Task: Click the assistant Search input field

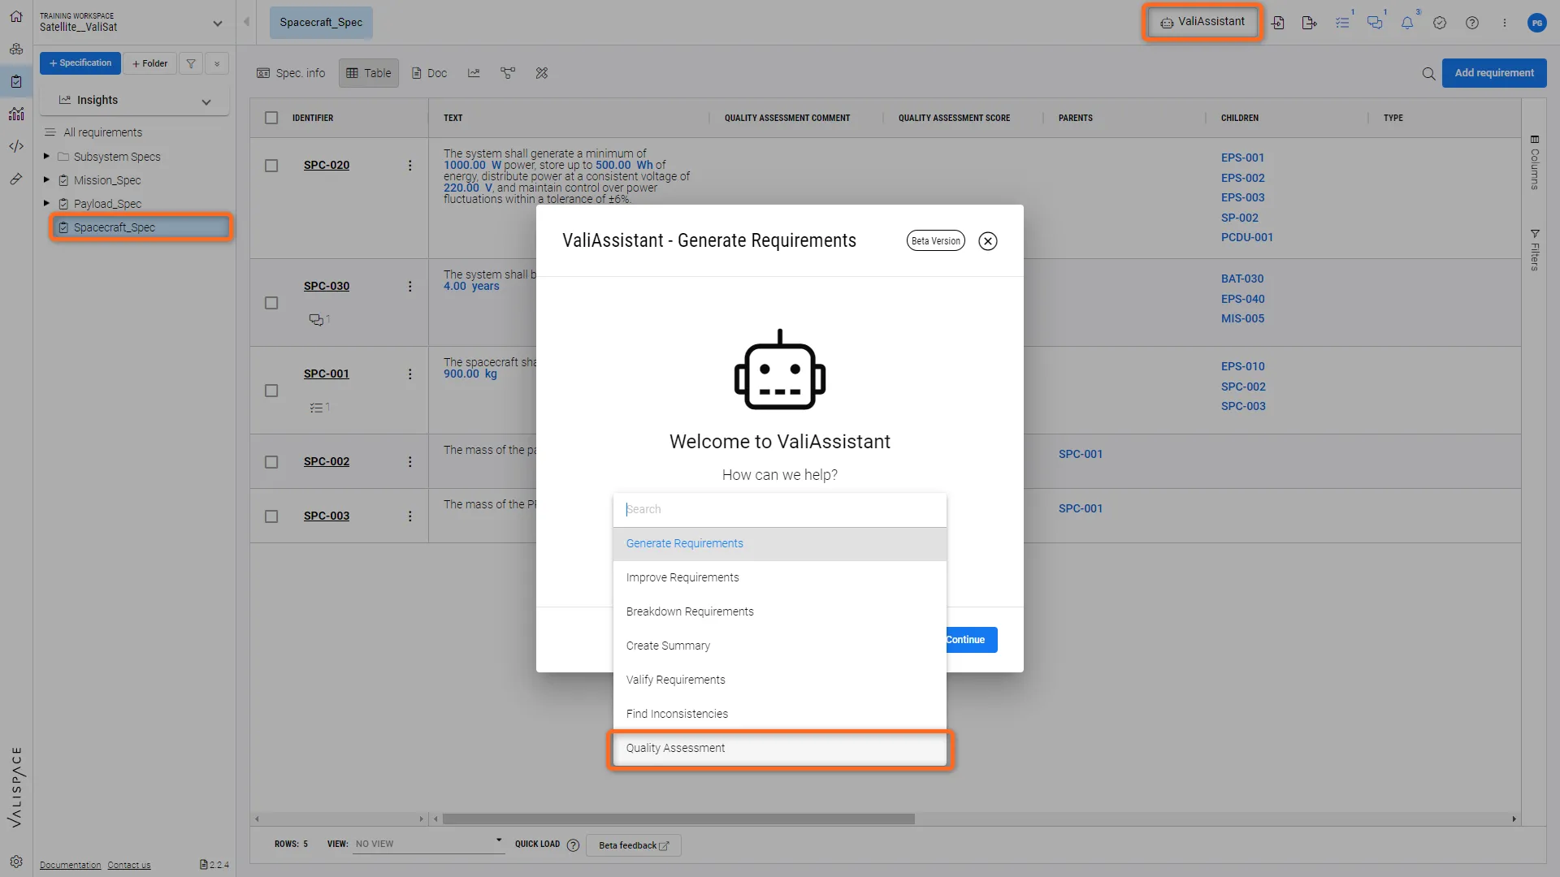Action: coord(778,509)
